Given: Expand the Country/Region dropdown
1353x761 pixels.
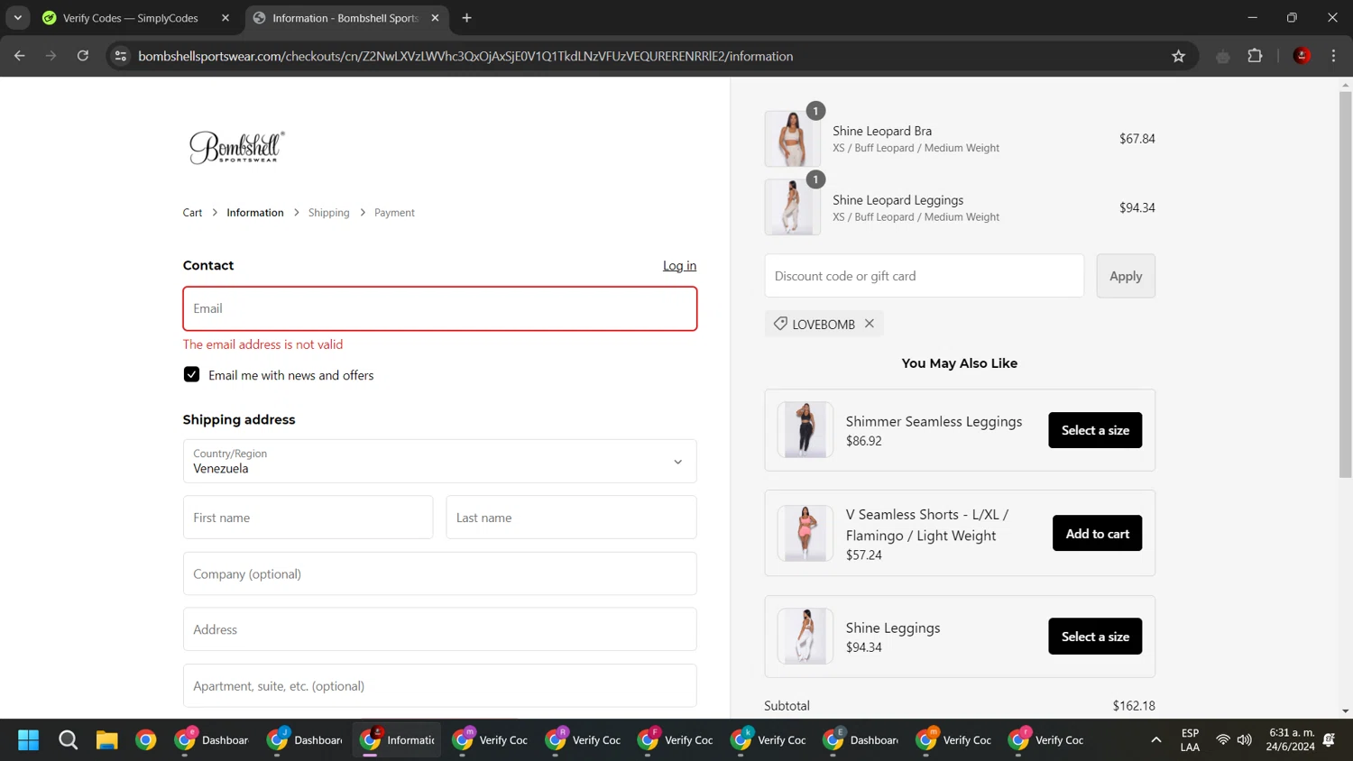Looking at the screenshot, I should [440, 462].
